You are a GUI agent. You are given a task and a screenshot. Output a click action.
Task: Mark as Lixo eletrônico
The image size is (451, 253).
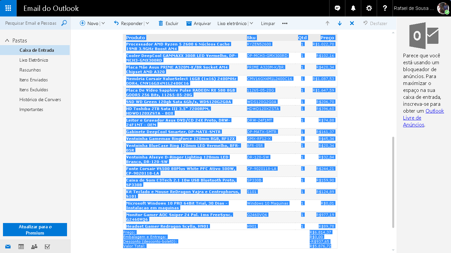point(232,23)
